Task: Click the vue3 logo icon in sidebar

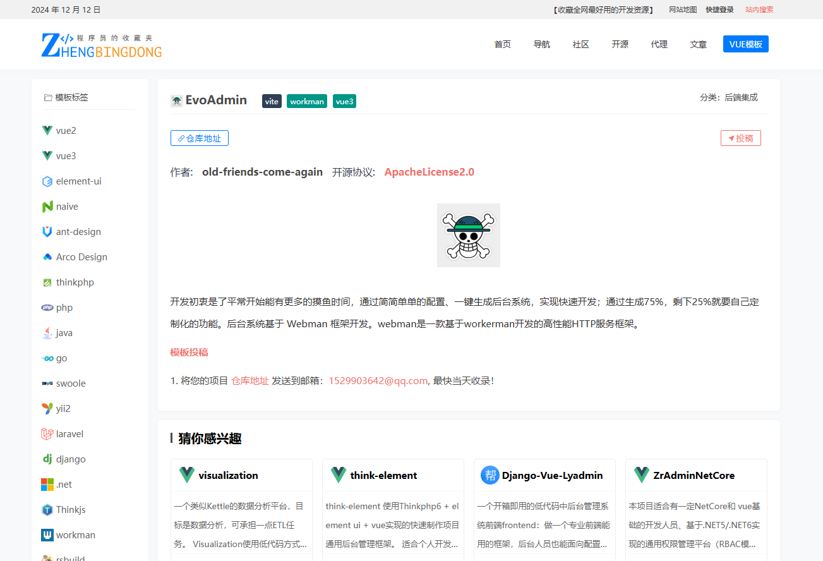Action: 47,156
